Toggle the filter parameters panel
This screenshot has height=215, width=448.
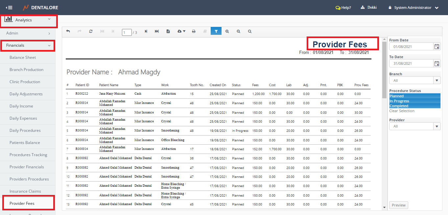pyautogui.click(x=216, y=32)
